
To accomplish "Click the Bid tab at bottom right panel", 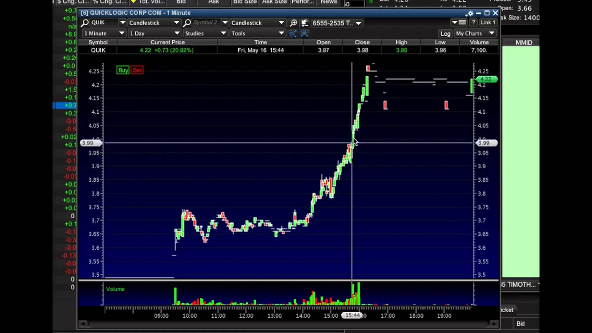I will pyautogui.click(x=521, y=324).
